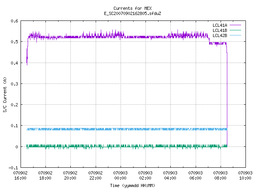Click the 0.1 y-axis tick label
The image size is (253, 189).
14,126
